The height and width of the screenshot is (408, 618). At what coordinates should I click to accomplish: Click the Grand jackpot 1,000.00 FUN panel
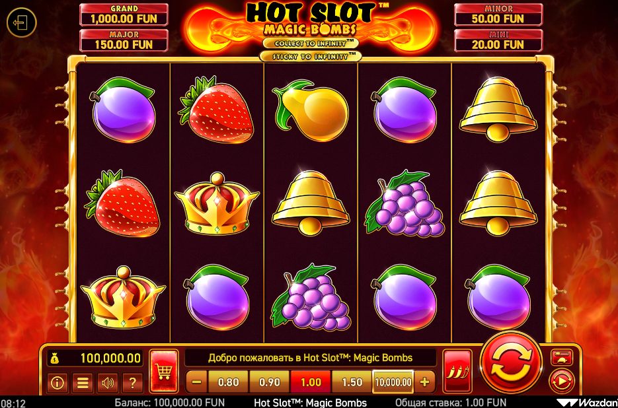[x=124, y=15]
